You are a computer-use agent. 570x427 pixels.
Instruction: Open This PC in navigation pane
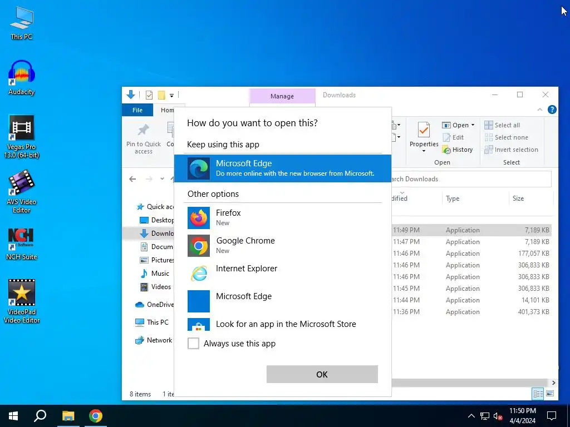pos(152,322)
